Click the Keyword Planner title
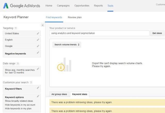165x113 pixels. pos(16,17)
